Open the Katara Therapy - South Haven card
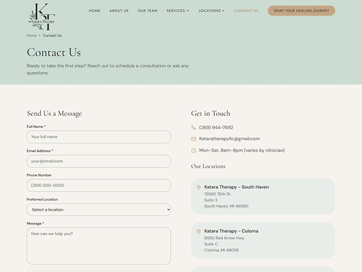This screenshot has height=272, width=362. tap(263, 196)
